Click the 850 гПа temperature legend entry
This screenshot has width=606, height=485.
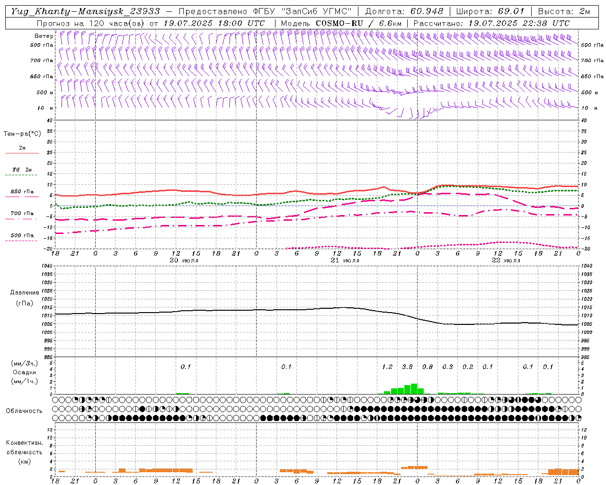[x=22, y=192]
